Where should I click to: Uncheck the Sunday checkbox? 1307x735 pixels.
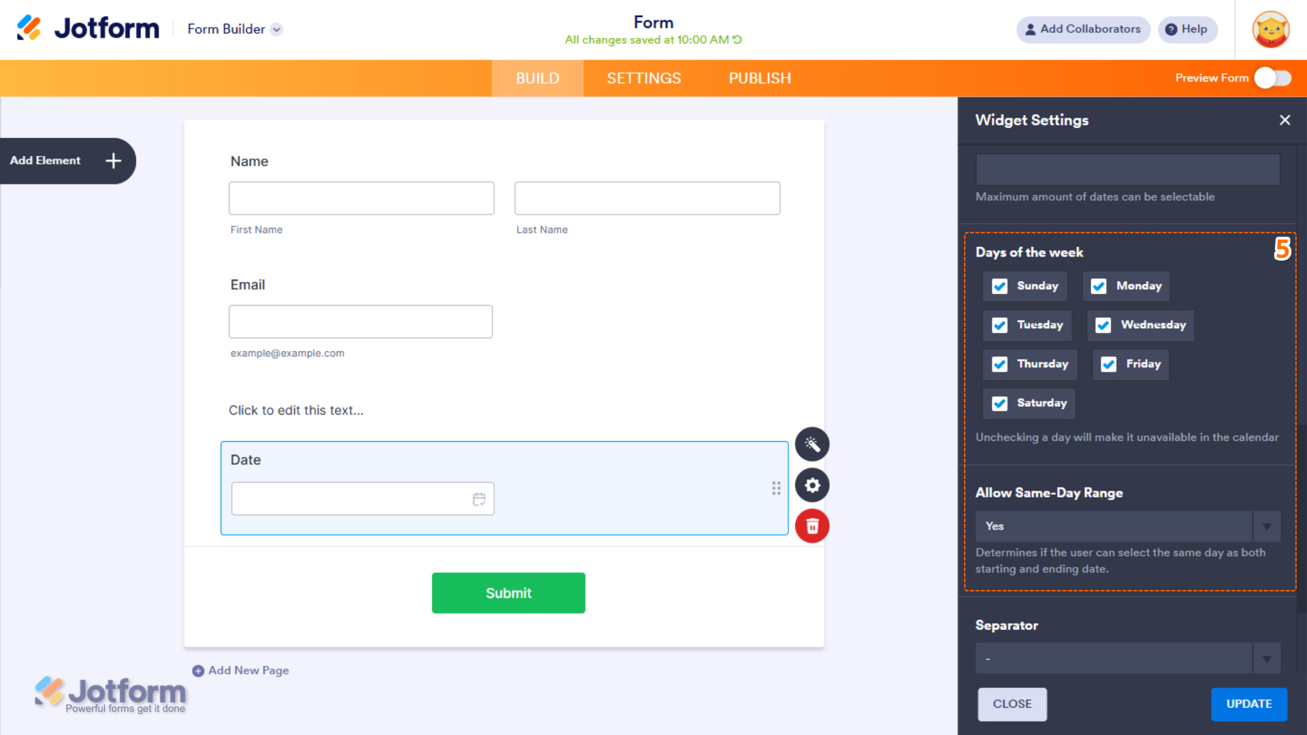[x=999, y=286]
